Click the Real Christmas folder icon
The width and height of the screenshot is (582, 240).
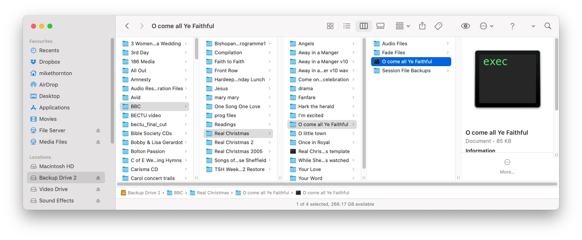[209, 133]
